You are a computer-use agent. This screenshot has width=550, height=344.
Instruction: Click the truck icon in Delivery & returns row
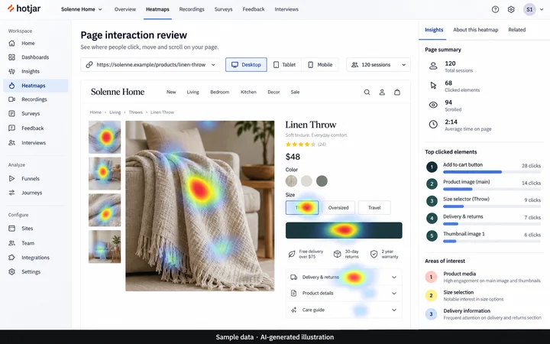[x=293, y=277]
